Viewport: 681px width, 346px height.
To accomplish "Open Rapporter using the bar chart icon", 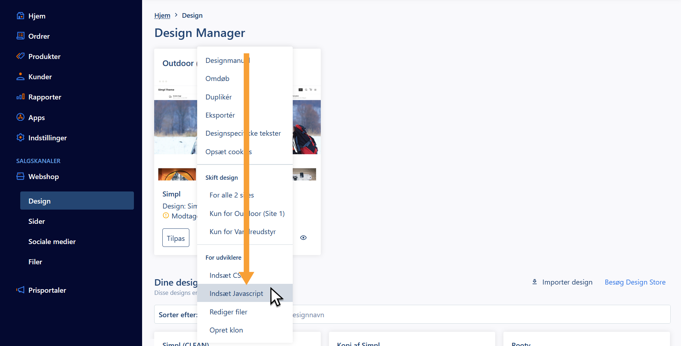I will tap(20, 97).
